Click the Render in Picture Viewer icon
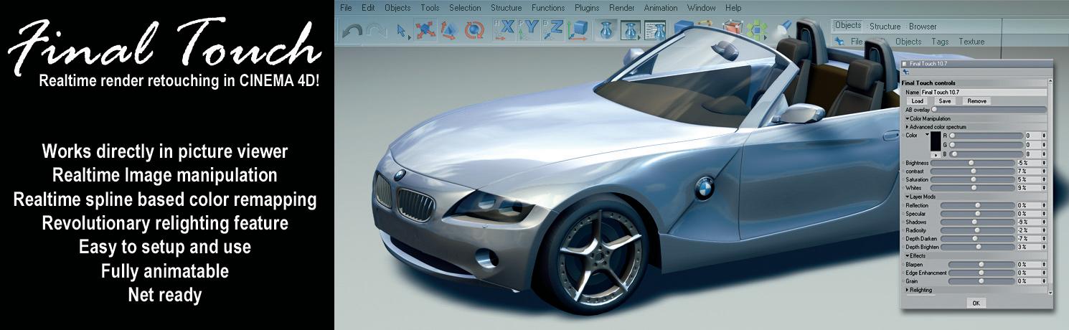Image resolution: width=1069 pixels, height=330 pixels. tap(630, 31)
